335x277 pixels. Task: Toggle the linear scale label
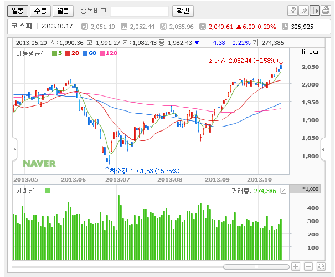[x=310, y=52]
